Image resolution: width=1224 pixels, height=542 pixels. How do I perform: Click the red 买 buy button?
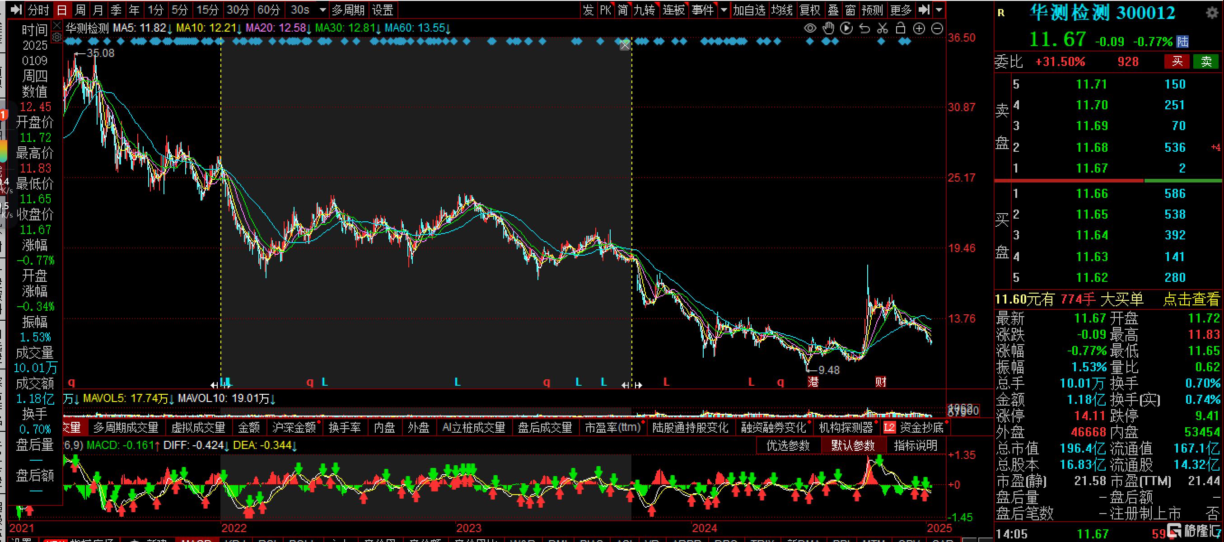click(x=1177, y=61)
